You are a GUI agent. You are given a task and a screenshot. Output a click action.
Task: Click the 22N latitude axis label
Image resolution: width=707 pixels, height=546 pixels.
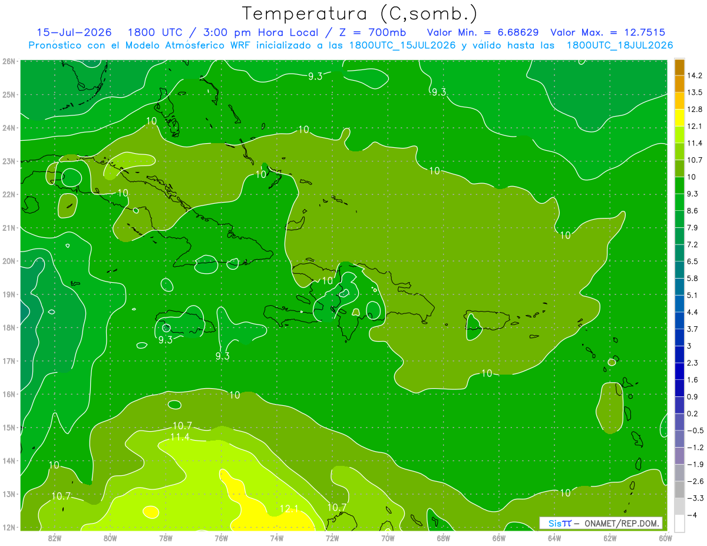(x=9, y=194)
